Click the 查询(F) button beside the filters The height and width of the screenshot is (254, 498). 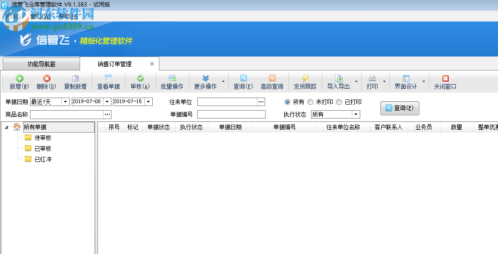point(400,108)
